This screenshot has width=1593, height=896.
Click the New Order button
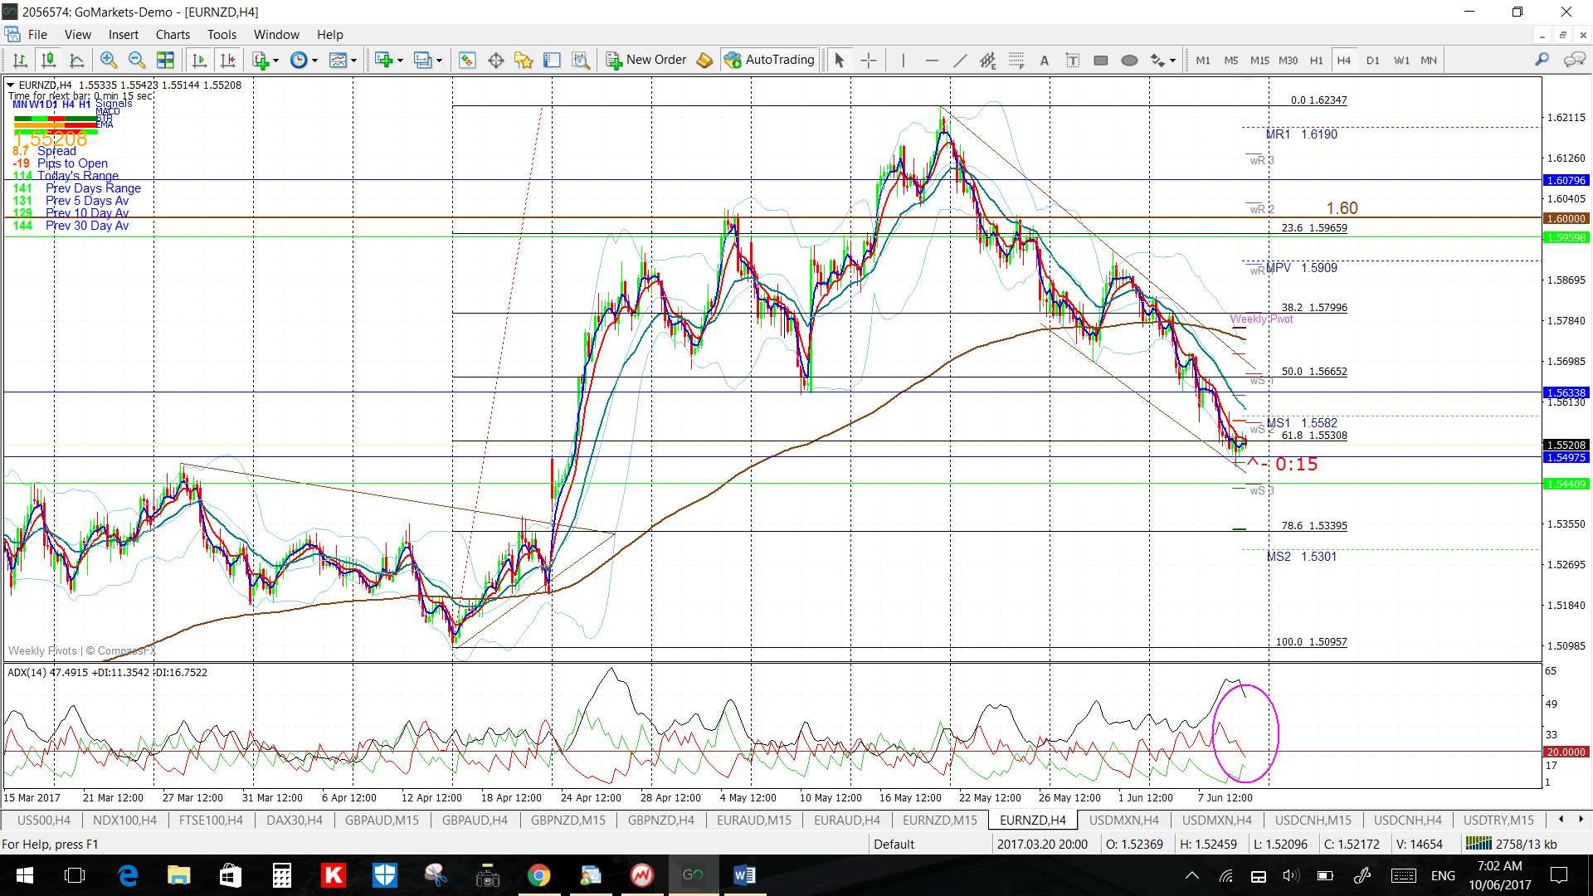pyautogui.click(x=646, y=60)
